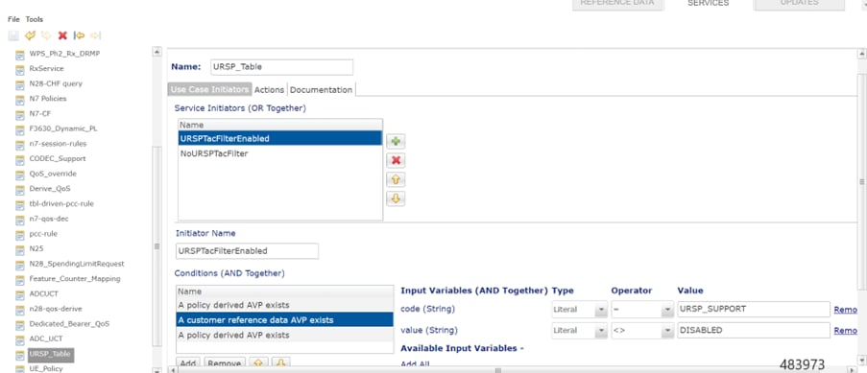Click the DISABLED value field
Image resolution: width=867 pixels, height=373 pixels.
pos(754,331)
